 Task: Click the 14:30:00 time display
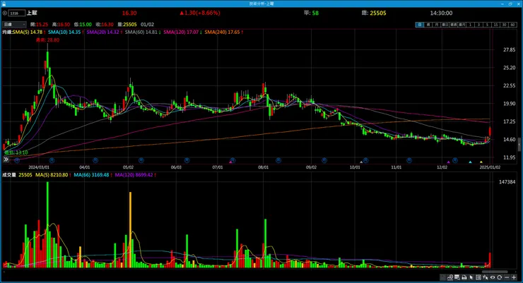pyautogui.click(x=441, y=13)
